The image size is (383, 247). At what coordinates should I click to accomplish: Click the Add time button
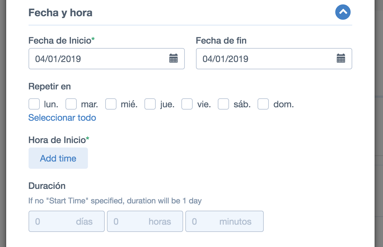click(58, 158)
